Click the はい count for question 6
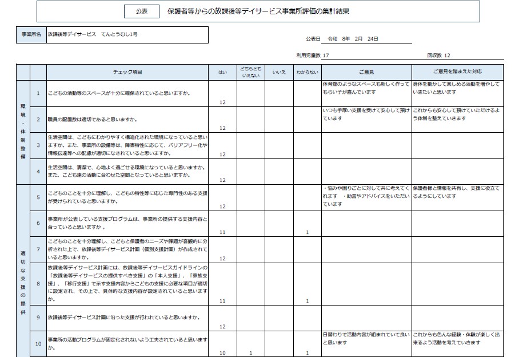Viewport: 519px width, 357px height. coord(222,232)
